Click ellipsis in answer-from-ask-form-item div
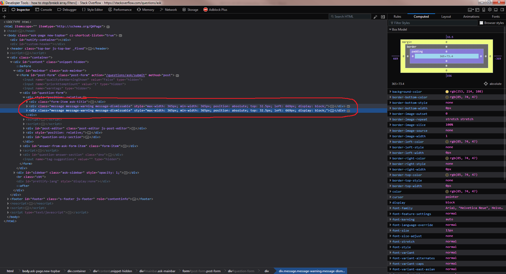 tap(125, 146)
